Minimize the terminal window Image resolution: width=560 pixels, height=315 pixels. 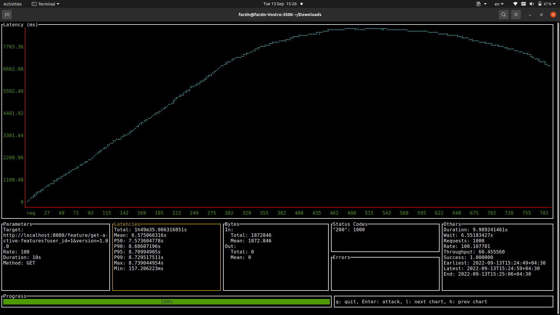(x=530, y=15)
